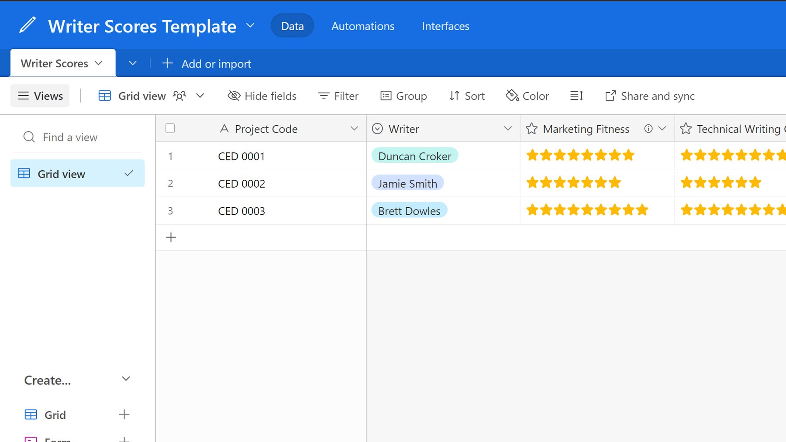This screenshot has height=442, width=786.
Task: Open the Sort options
Action: coord(466,96)
